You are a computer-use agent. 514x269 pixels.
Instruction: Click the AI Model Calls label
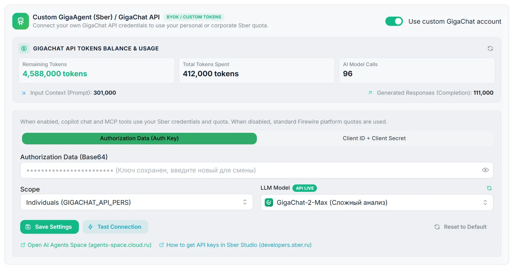[360, 64]
